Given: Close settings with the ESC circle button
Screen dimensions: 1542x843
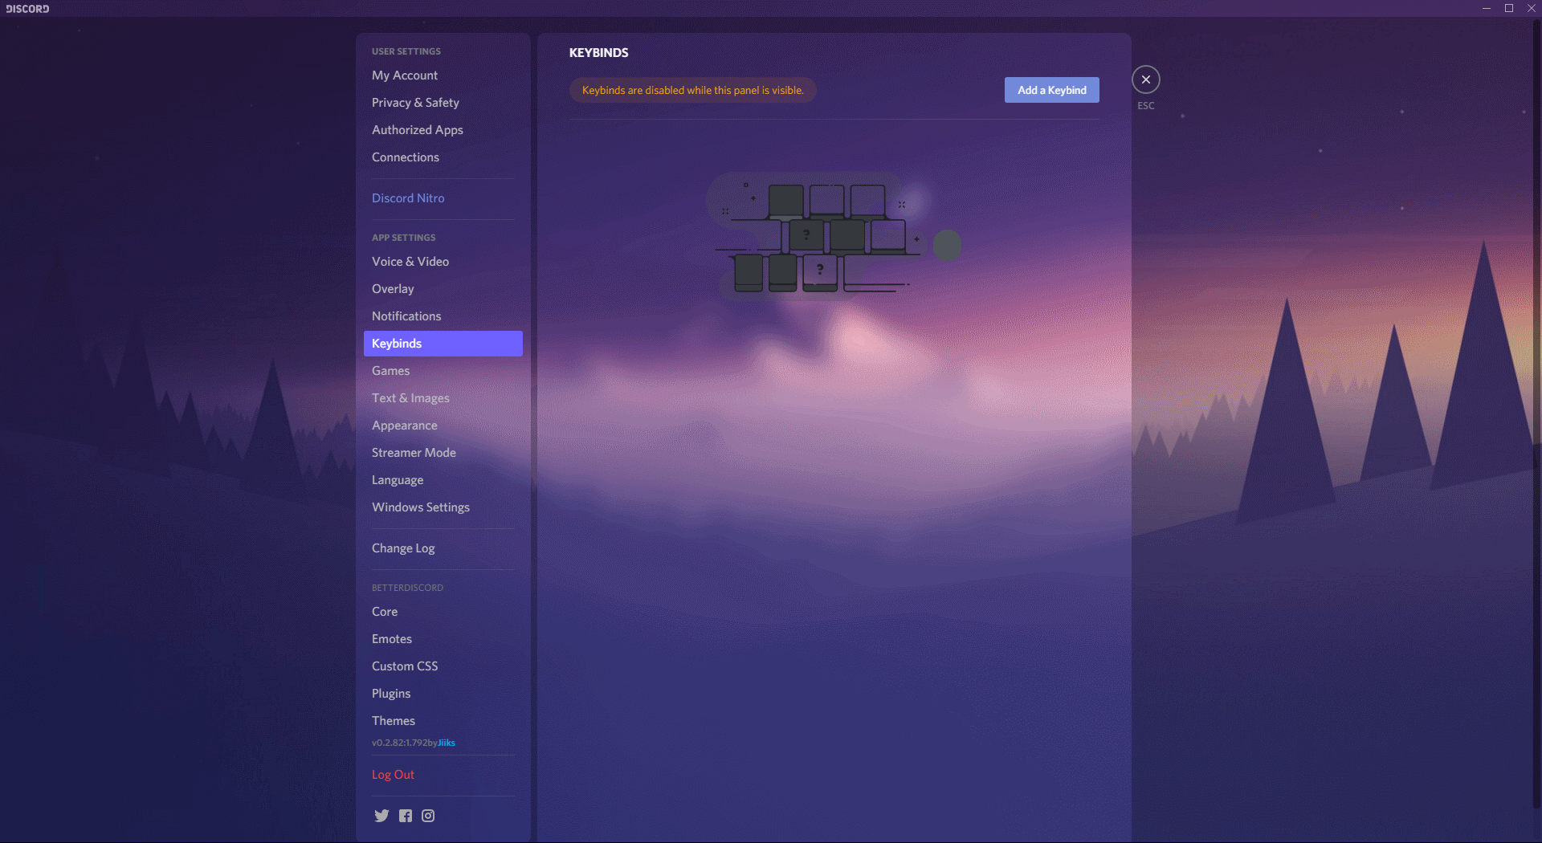Looking at the screenshot, I should click(x=1146, y=79).
